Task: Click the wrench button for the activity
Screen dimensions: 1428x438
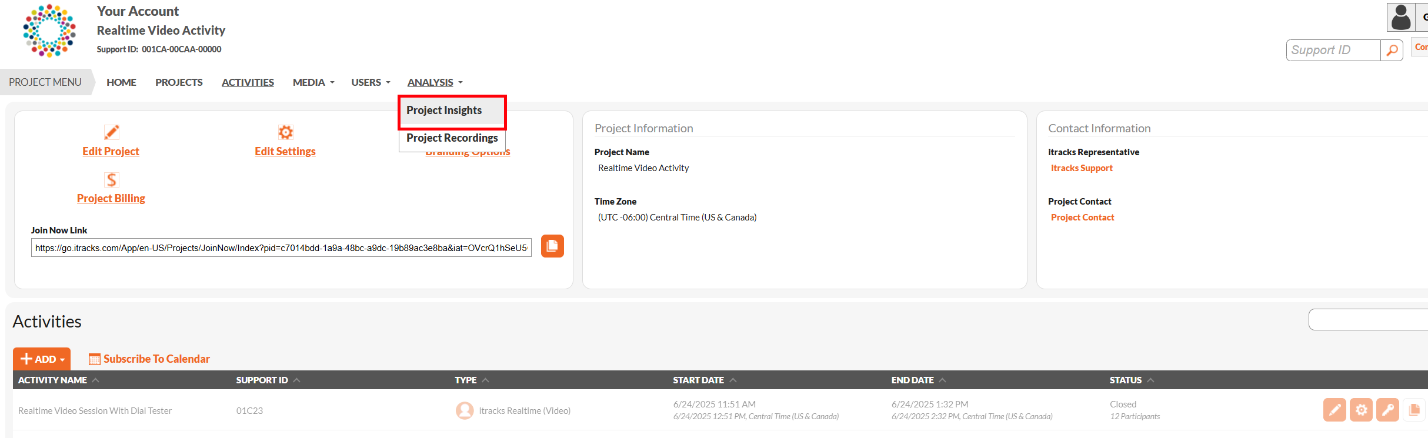Action: tap(1387, 410)
